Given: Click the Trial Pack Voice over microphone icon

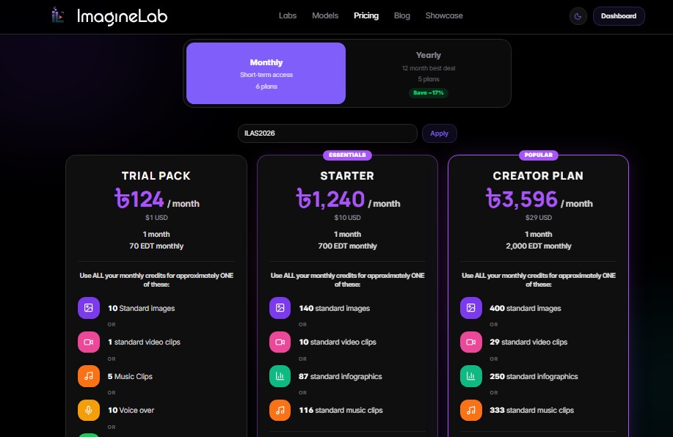Looking at the screenshot, I should 88,410.
